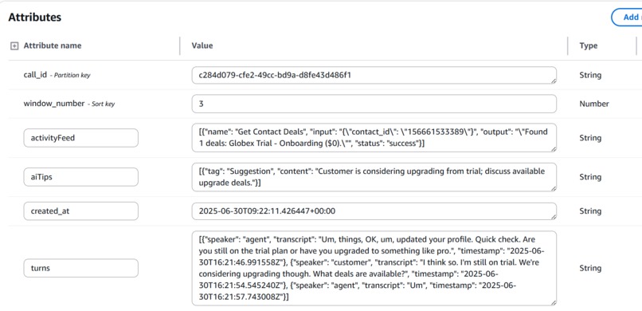
Task: Rename the turns attribute name field
Action: point(80,268)
